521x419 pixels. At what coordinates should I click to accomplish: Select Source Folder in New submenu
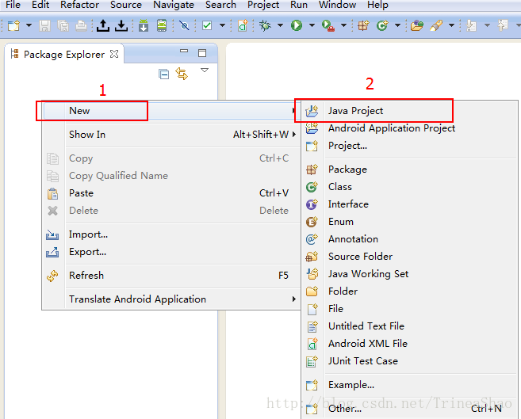tap(410, 257)
